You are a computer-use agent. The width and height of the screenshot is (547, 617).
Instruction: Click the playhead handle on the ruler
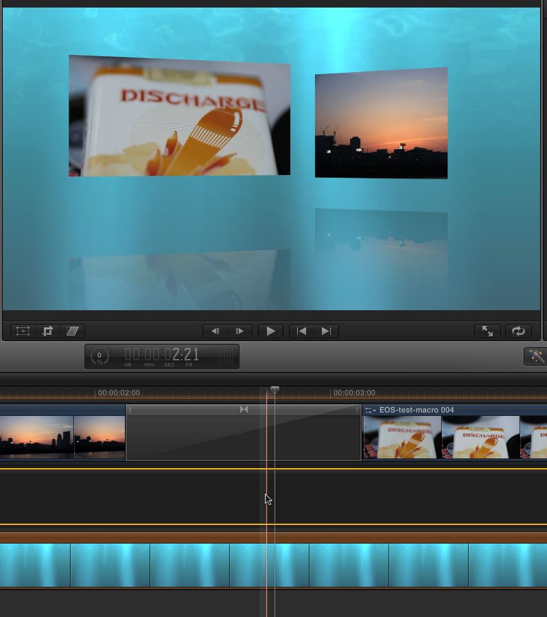click(275, 391)
